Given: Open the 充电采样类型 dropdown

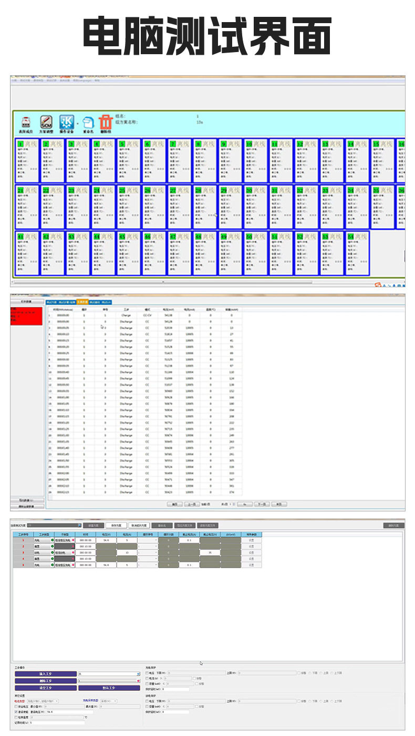Looking at the screenshot, I should 109,701.
